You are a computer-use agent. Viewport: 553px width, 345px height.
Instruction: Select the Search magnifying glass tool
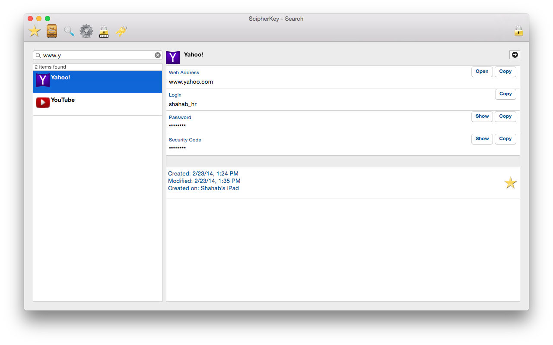[x=69, y=31]
